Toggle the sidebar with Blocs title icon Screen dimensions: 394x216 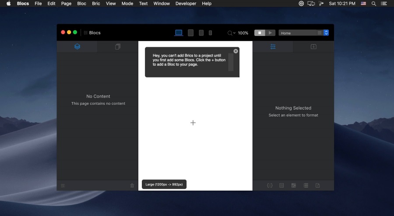tap(86, 33)
